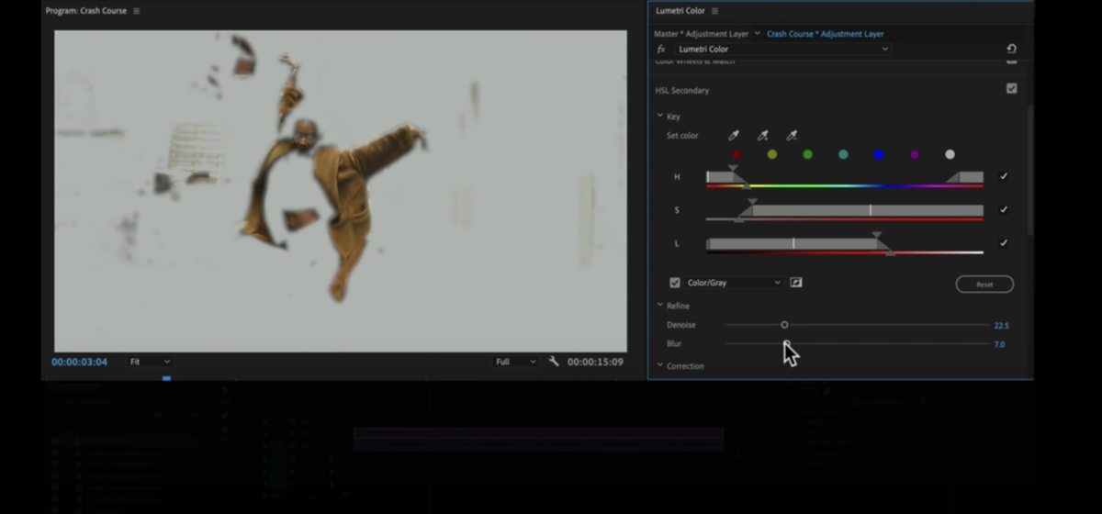
Task: Select the Set color eyedropper
Action: [734, 136]
